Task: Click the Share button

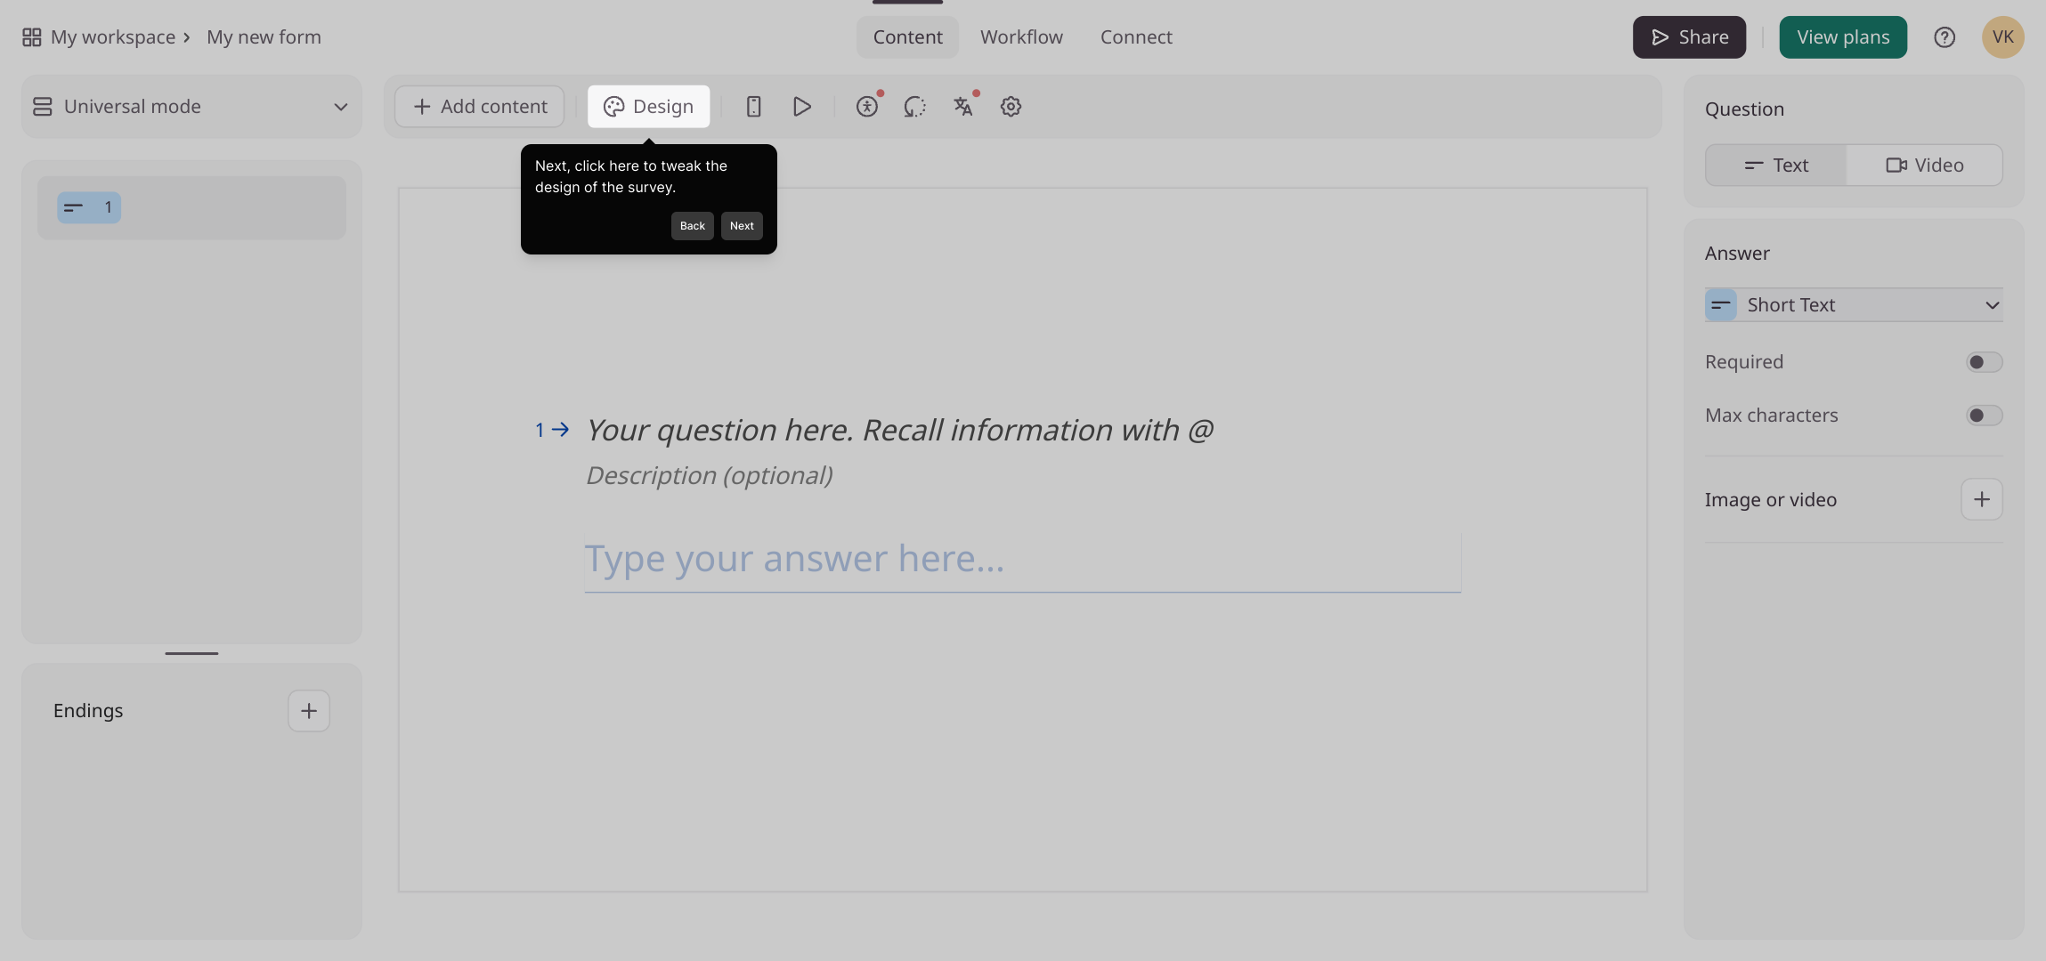Action: (1689, 37)
